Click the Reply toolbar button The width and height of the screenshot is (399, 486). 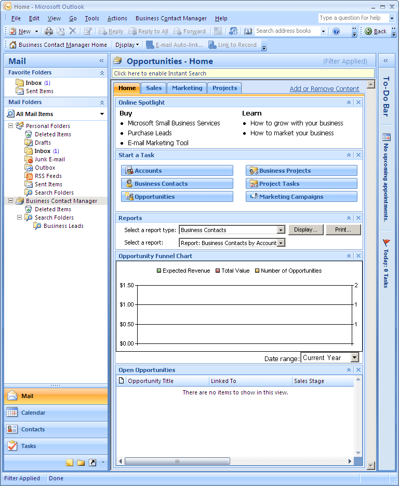point(111,31)
